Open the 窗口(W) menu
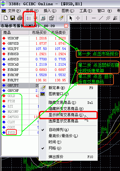The height and width of the screenshot is (171, 120). 105,11
